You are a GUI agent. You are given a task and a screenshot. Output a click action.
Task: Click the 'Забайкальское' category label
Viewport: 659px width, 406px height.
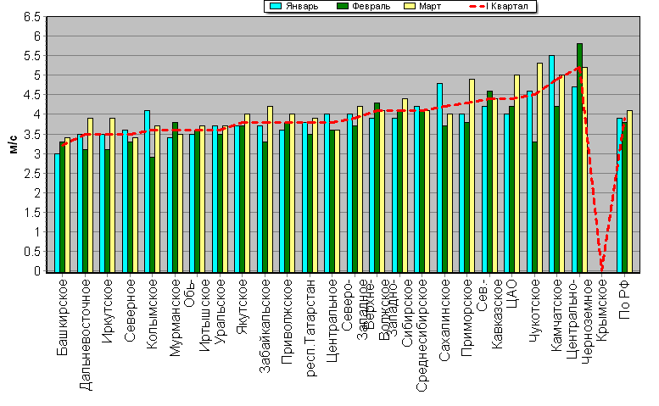point(265,325)
